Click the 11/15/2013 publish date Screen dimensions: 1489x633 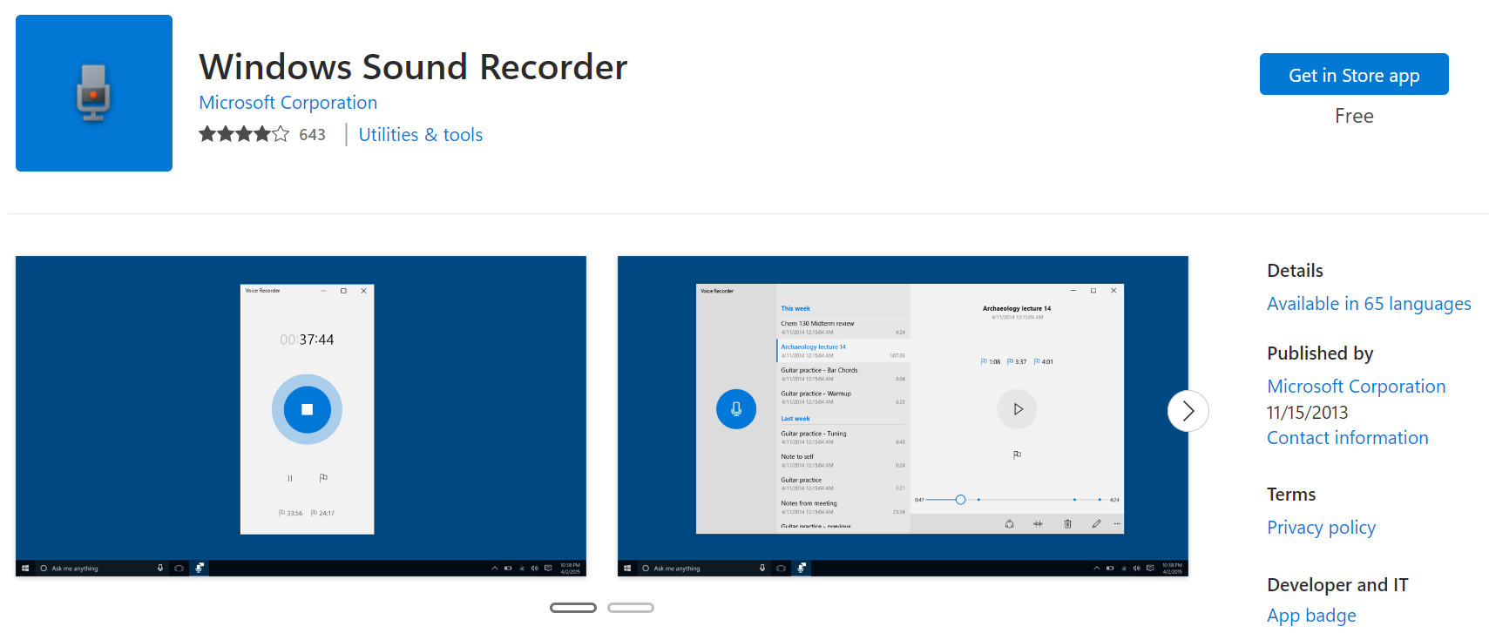(x=1307, y=413)
